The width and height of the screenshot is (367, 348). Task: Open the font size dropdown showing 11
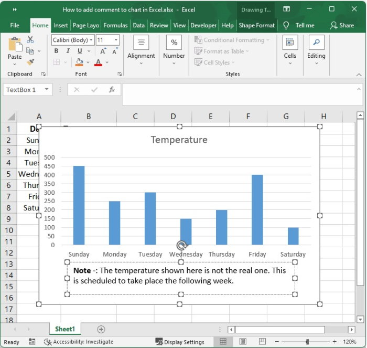tap(116, 40)
